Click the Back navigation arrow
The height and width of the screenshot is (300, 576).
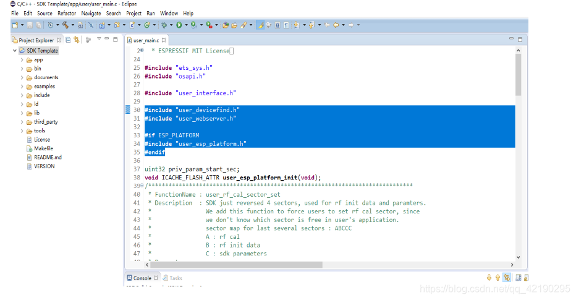pos(336,25)
